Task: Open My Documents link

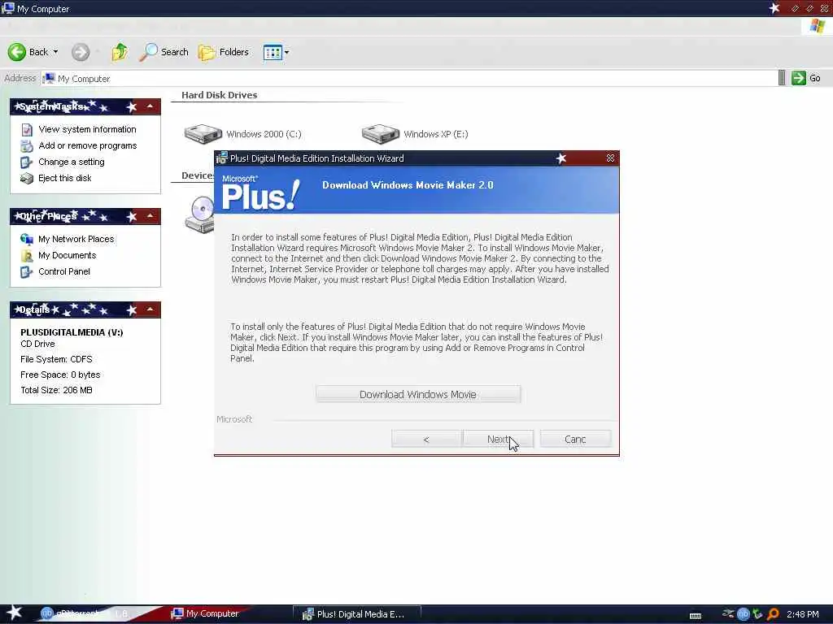Action: (67, 255)
